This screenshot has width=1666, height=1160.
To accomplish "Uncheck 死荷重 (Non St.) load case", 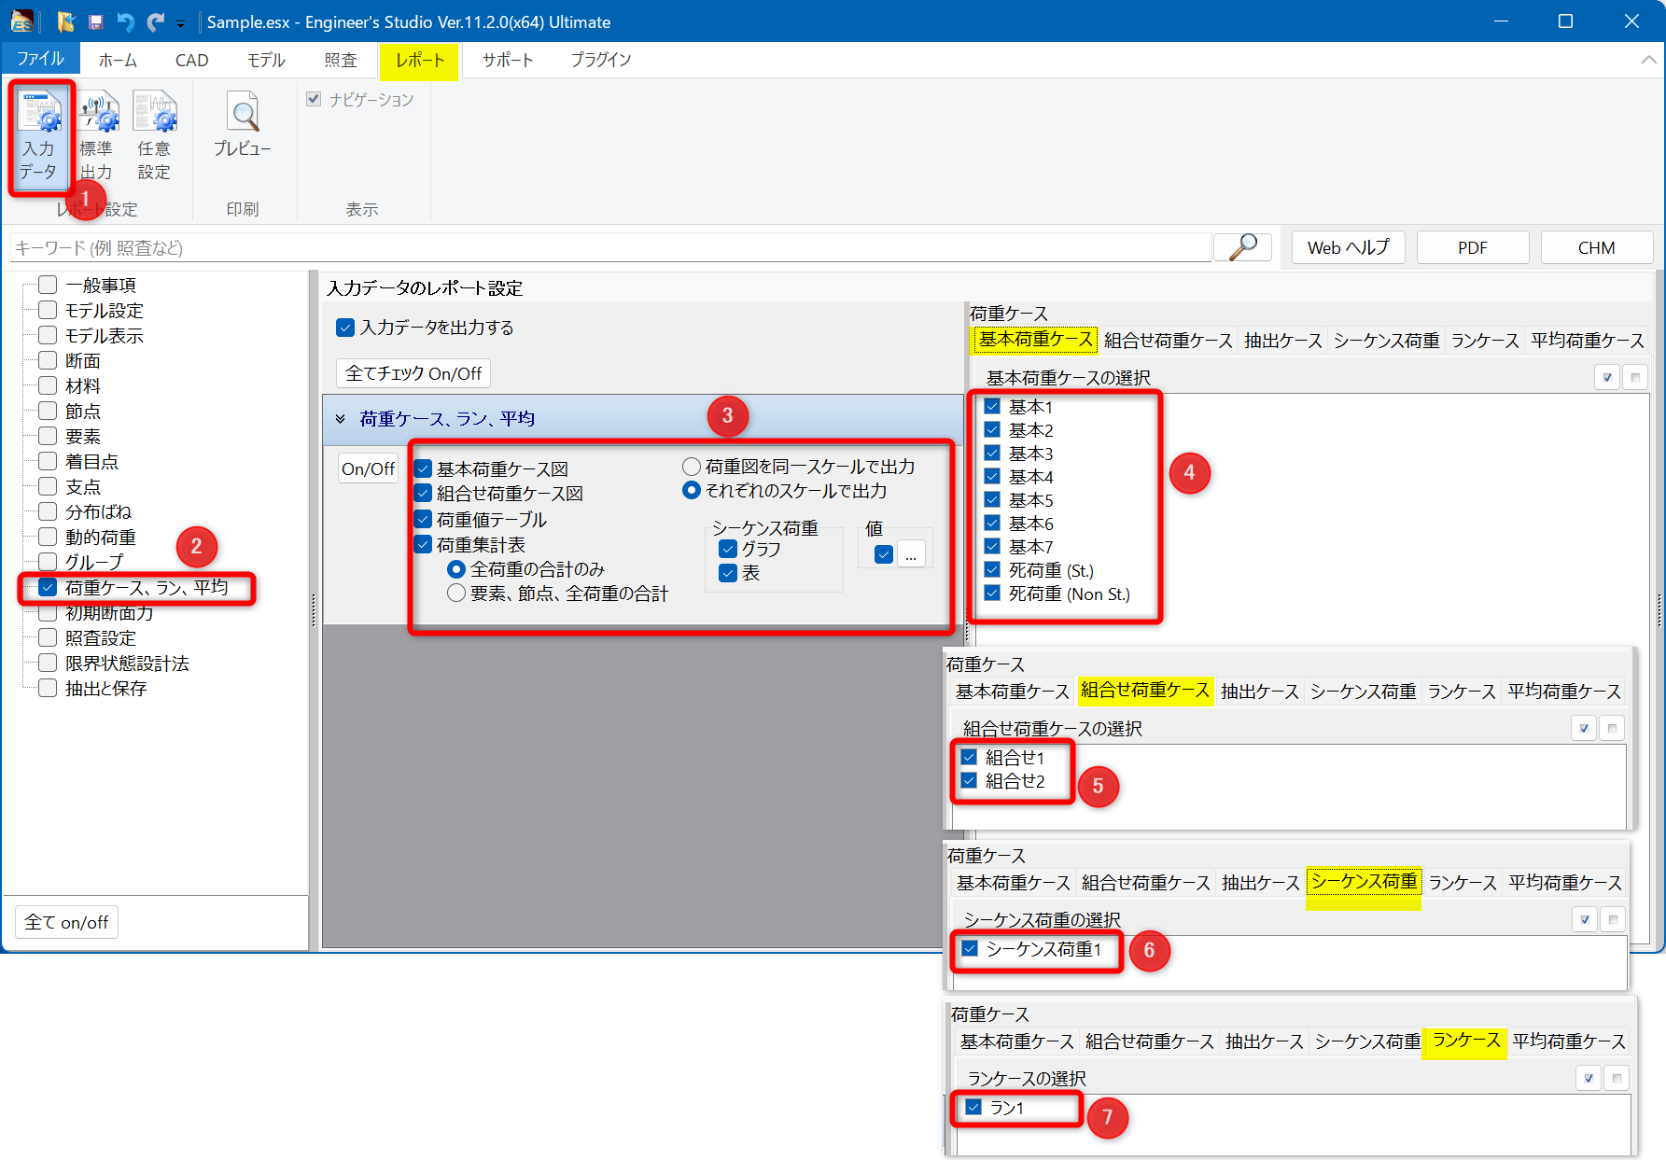I will pyautogui.click(x=992, y=593).
